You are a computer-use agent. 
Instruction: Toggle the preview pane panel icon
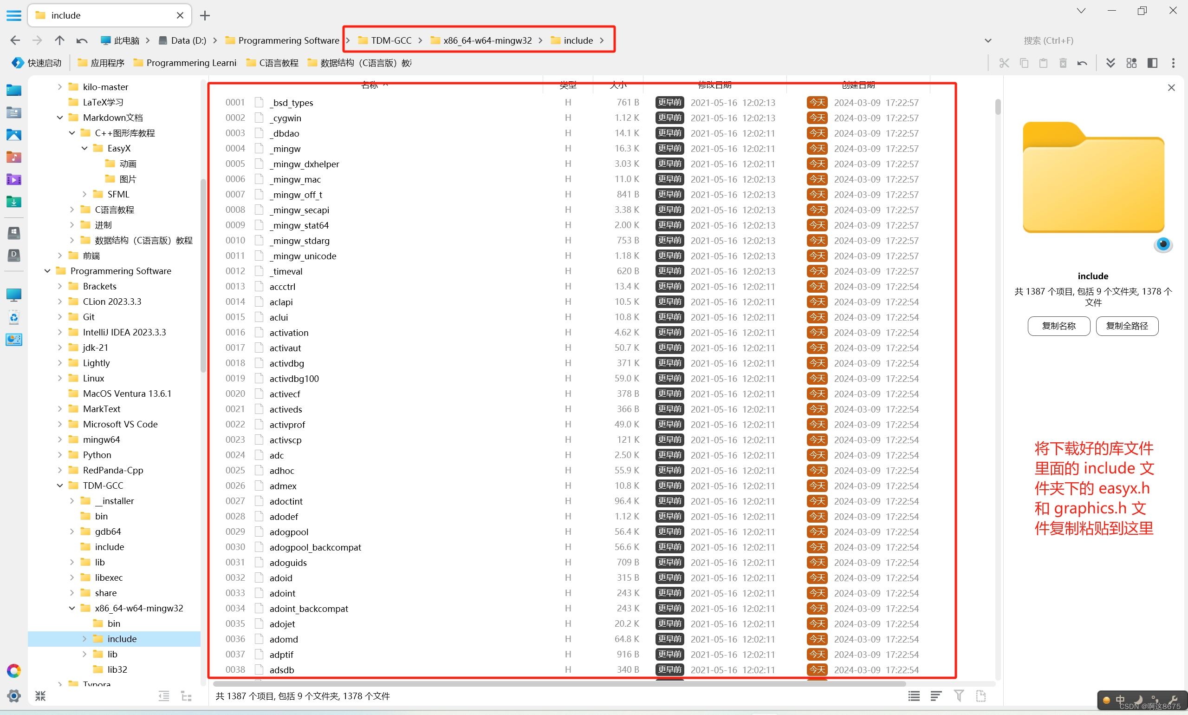[1152, 63]
